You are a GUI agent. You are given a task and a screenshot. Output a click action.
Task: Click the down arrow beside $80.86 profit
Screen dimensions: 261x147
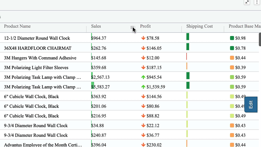point(143,106)
